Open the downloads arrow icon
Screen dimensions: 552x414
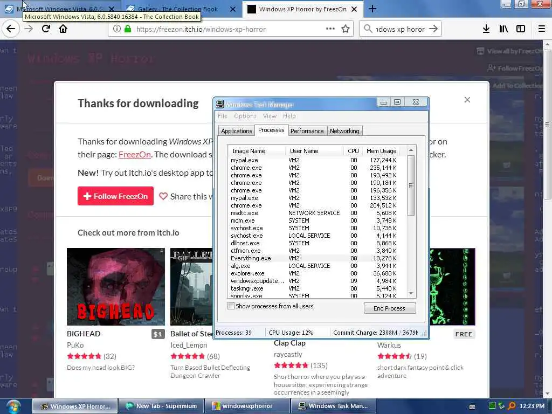pos(486,29)
